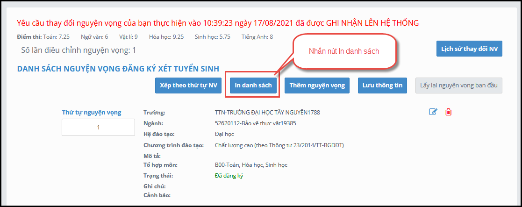Add a wish with Thêm nguyện vọng
This screenshot has width=522, height=207.
point(317,86)
